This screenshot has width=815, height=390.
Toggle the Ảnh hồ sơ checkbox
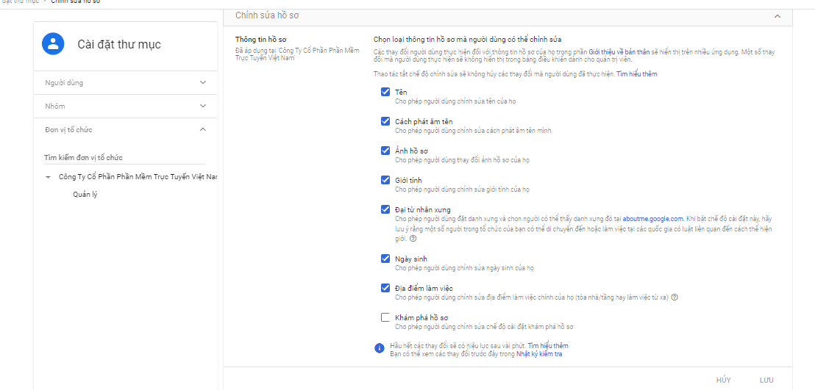(385, 151)
